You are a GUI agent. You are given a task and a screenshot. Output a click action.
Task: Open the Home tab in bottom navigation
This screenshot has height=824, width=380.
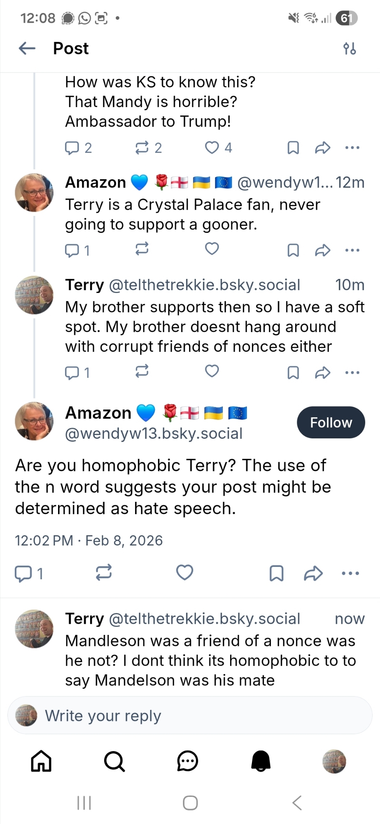42,761
